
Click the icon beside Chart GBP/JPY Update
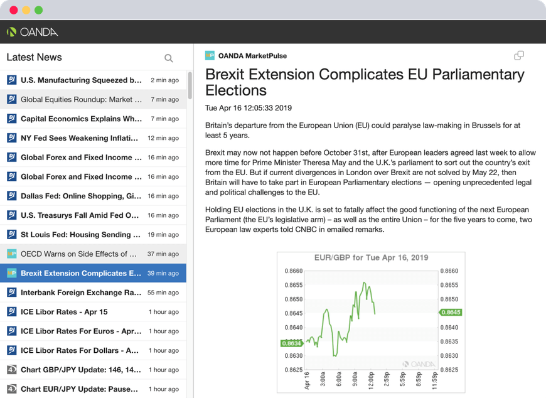(11, 370)
